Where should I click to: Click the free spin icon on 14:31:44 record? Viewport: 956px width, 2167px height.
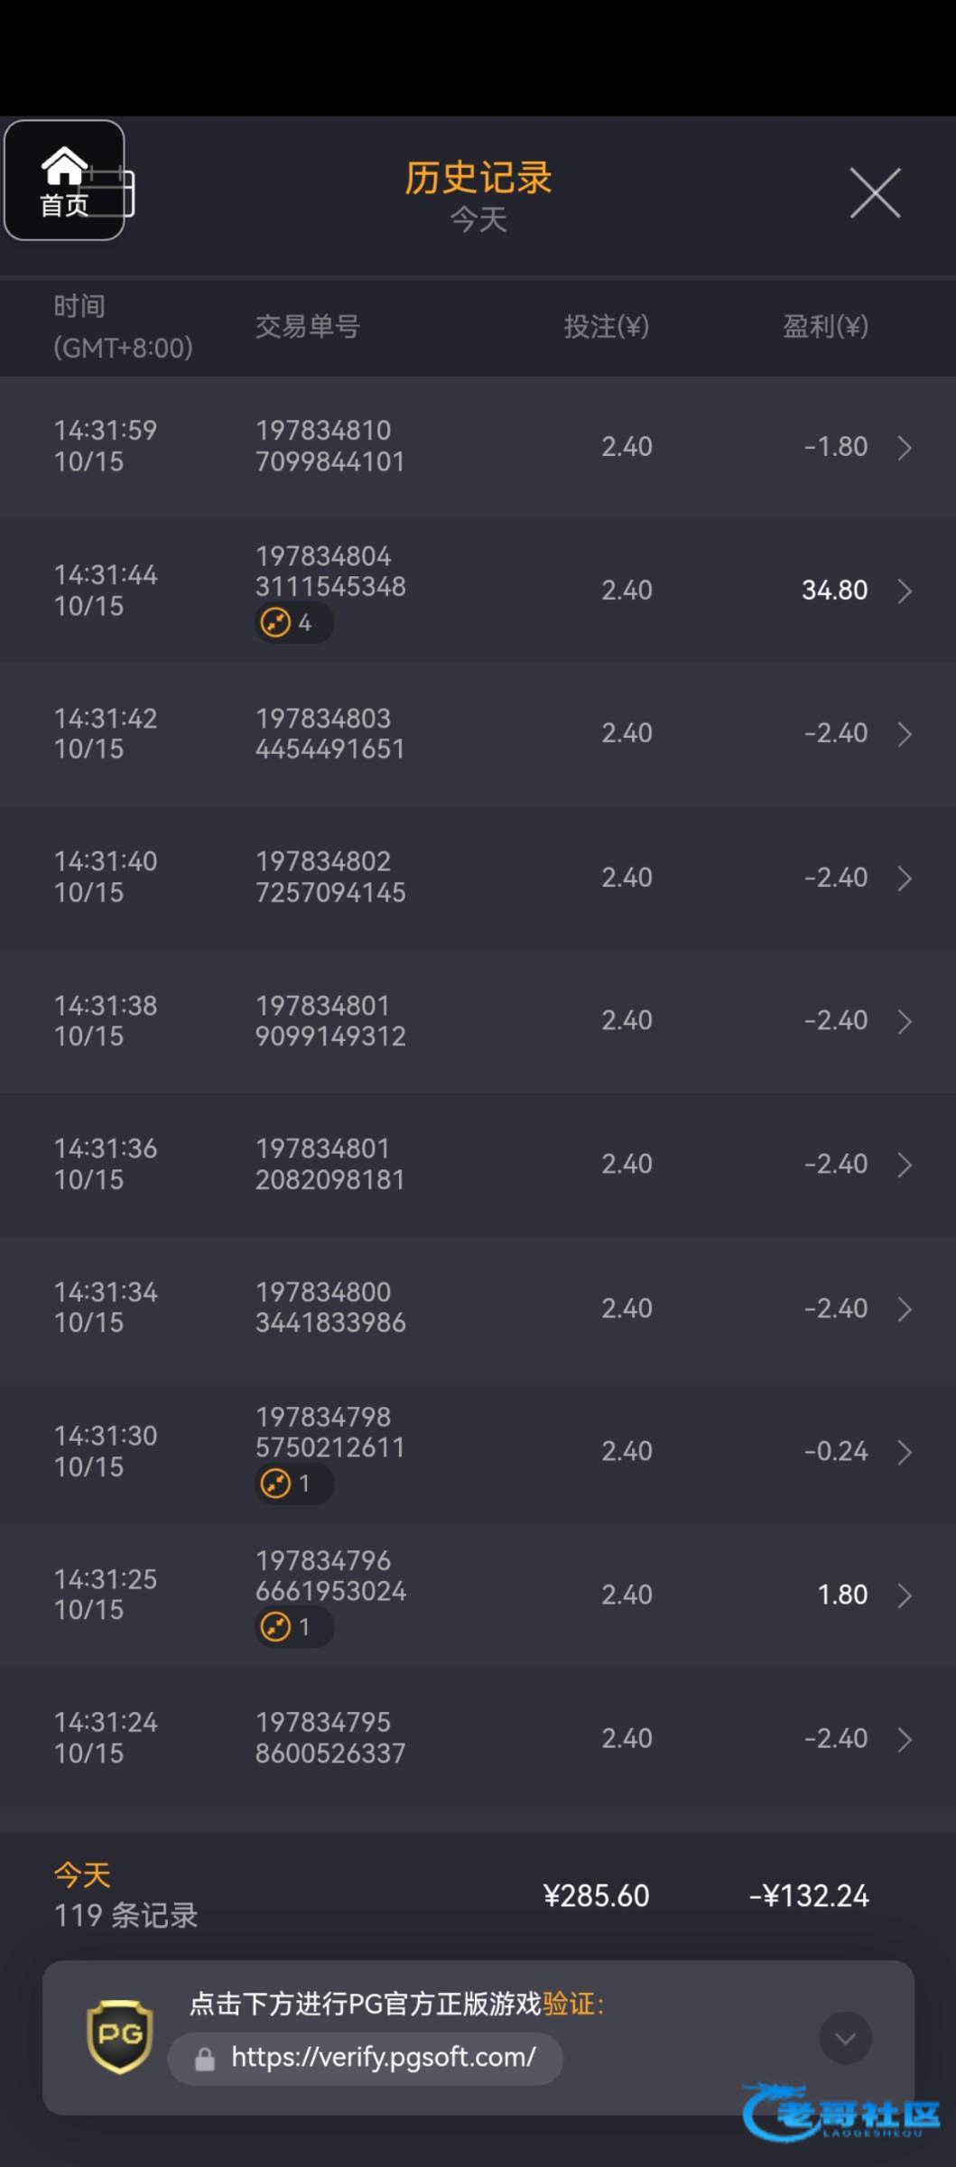[x=276, y=622]
